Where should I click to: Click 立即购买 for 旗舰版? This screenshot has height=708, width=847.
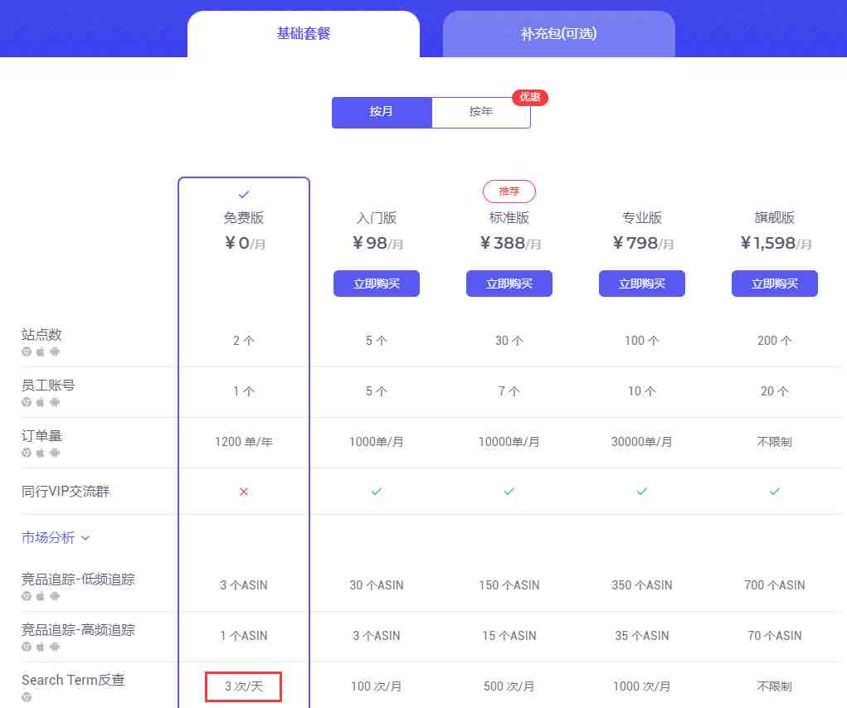tap(775, 284)
